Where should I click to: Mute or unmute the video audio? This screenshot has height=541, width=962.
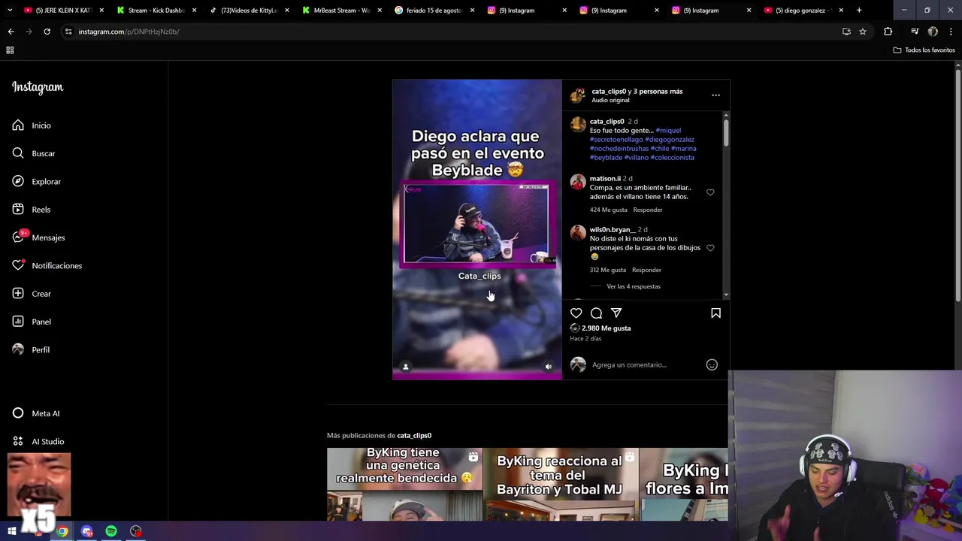click(549, 367)
